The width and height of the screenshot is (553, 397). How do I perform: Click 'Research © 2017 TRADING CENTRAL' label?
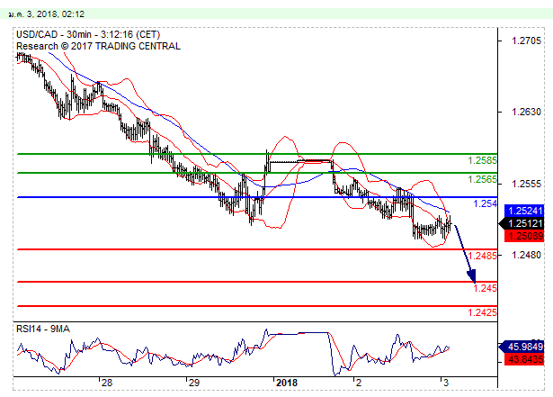tap(98, 46)
